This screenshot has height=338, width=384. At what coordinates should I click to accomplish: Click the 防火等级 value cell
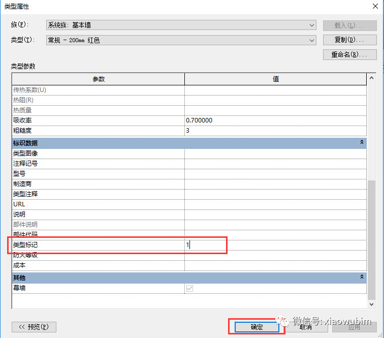point(275,255)
